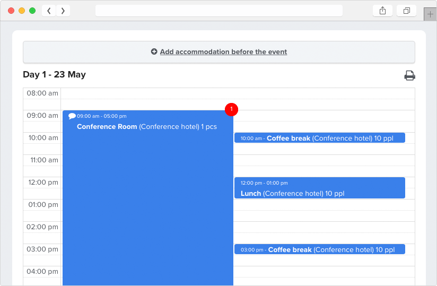Open the Conference Room booking block
This screenshot has width=437, height=286.
(x=148, y=198)
